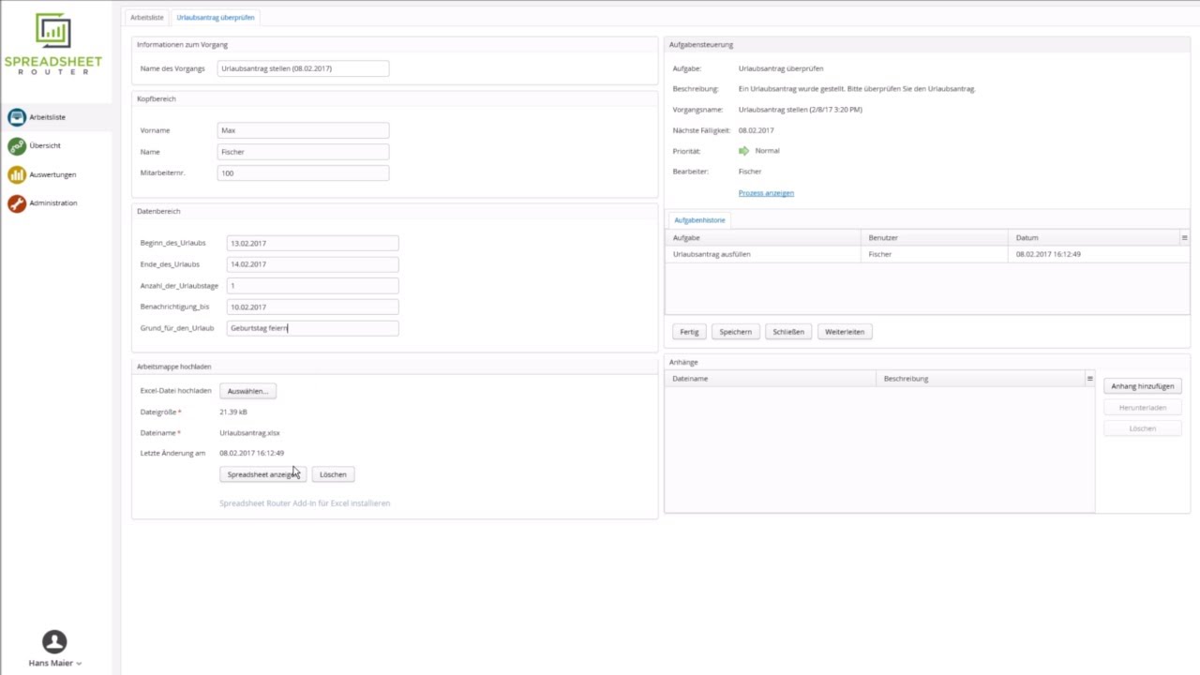1200x675 pixels.
Task: Click the Spreadsheet Router logo
Action: (x=53, y=44)
